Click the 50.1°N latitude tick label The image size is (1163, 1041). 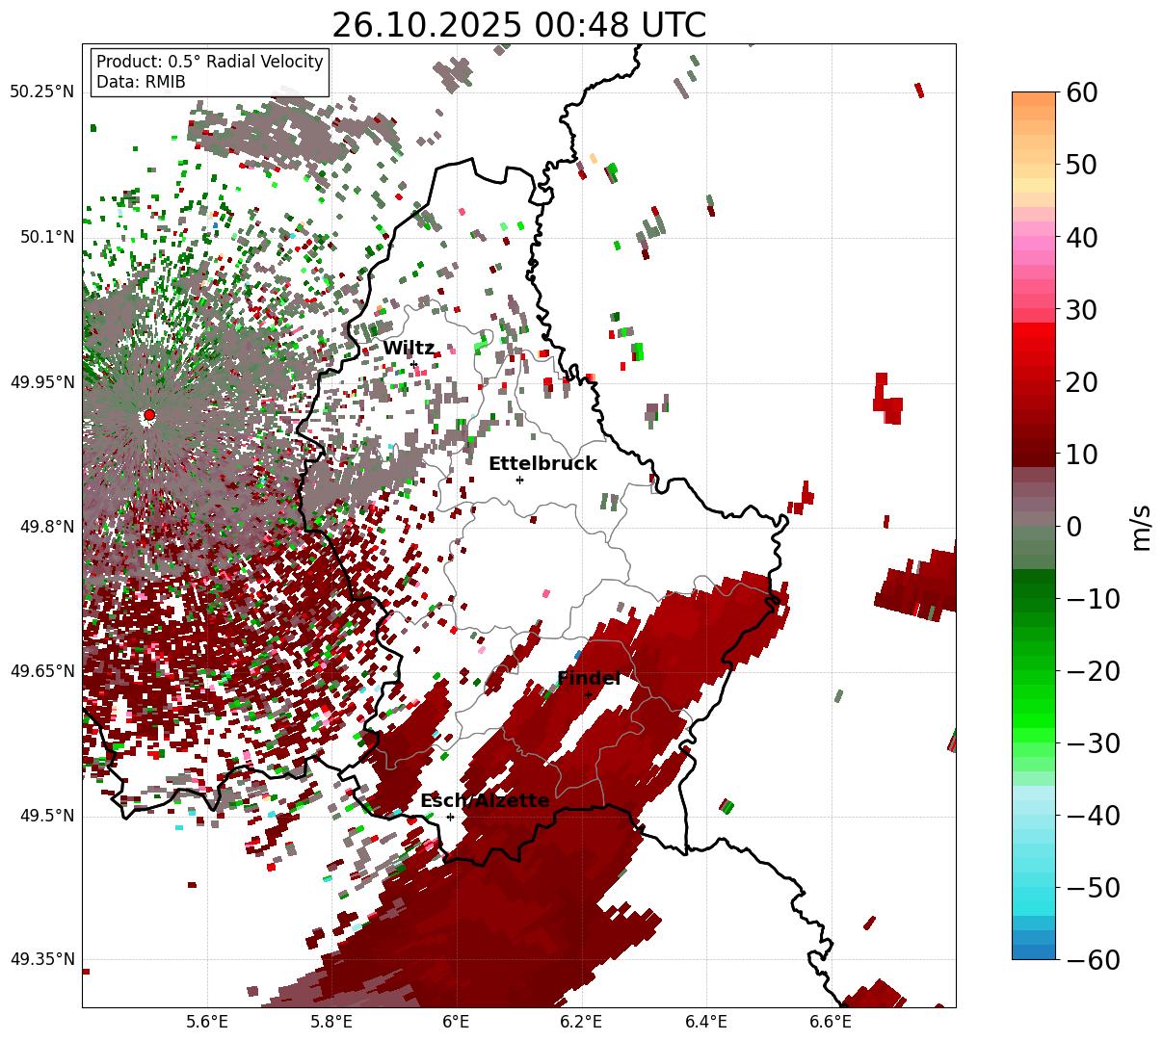tap(46, 237)
